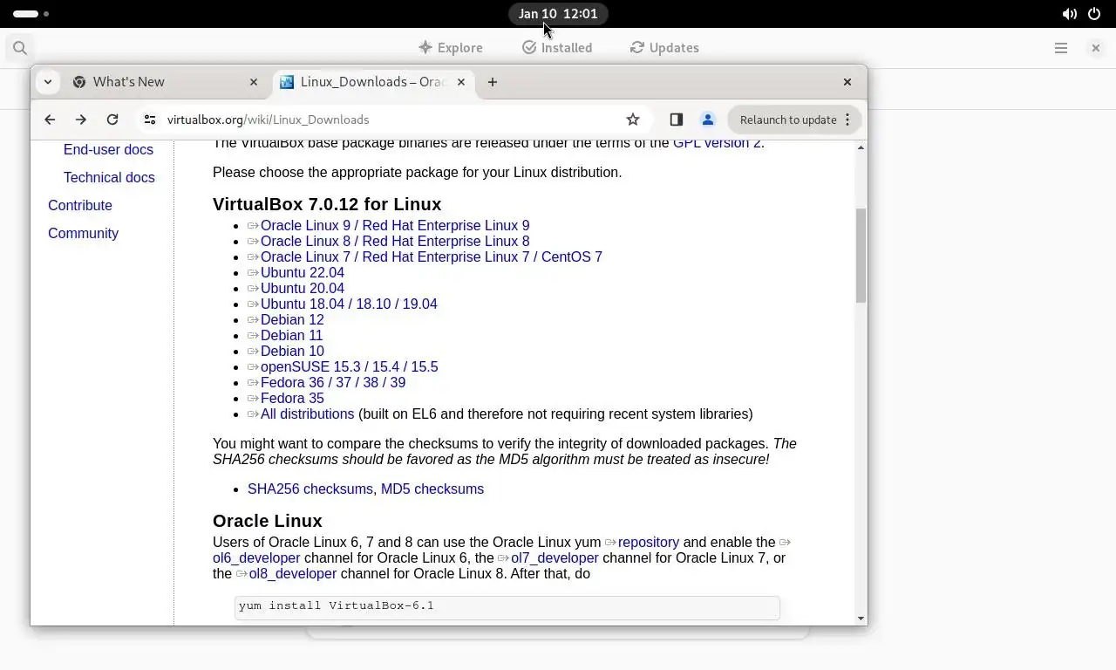Viewport: 1116px width, 670px height.
Task: Open Chrome three-dot menu beside Relaunch
Action: (847, 120)
